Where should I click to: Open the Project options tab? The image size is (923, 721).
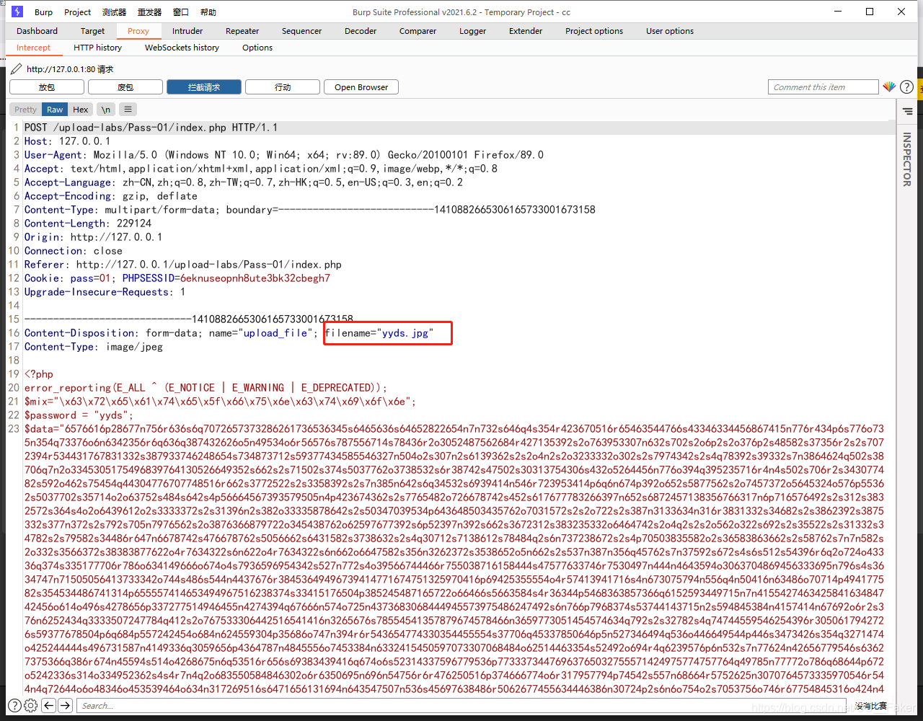click(x=594, y=31)
